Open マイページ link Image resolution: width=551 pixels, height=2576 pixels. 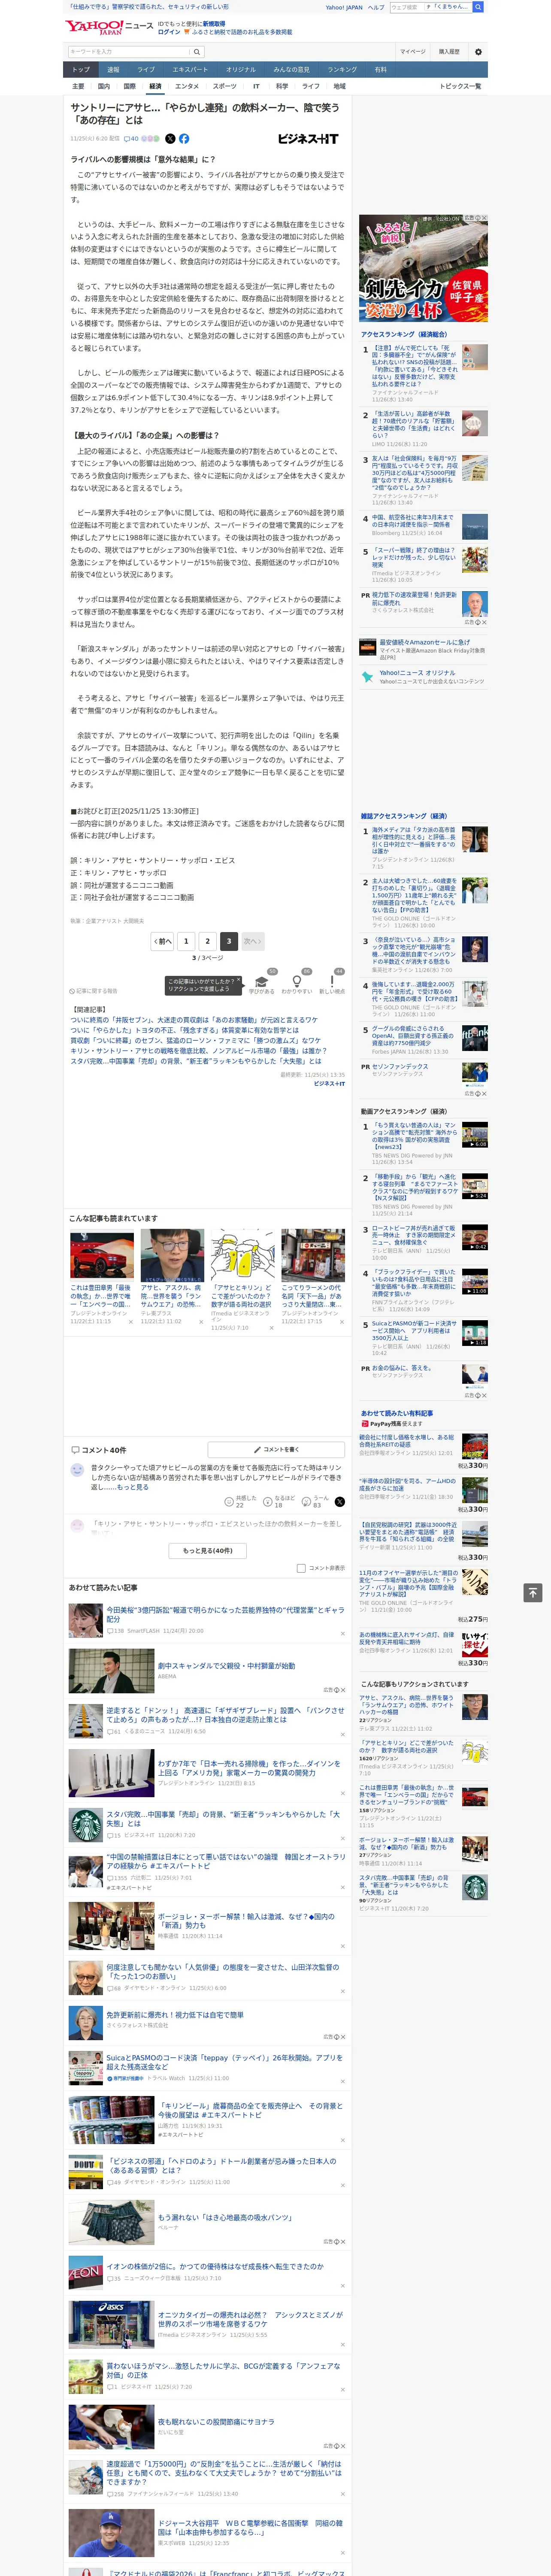(412, 52)
